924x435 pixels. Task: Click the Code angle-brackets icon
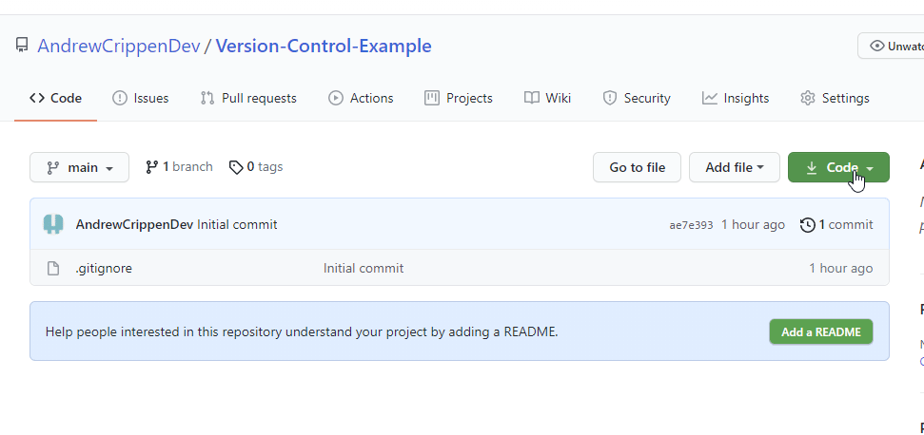36,98
